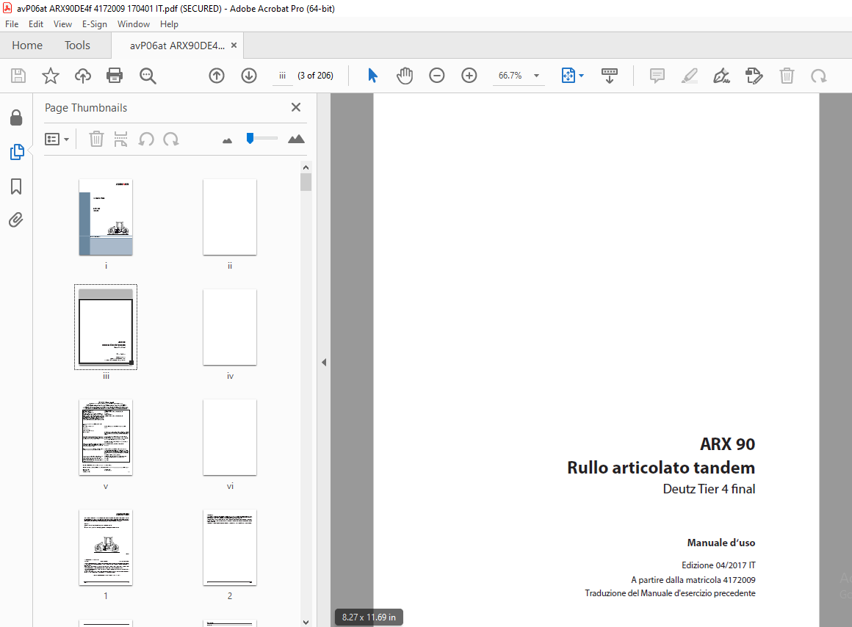Adjust the thumbnail size slider
Screen dimensions: 852x627
click(x=250, y=138)
